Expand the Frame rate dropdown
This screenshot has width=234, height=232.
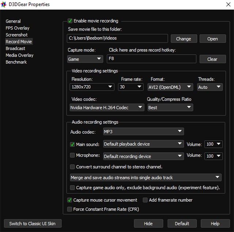coord(131,87)
